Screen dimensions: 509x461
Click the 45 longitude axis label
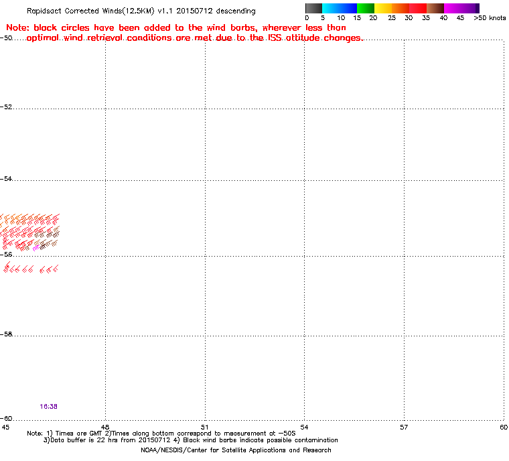(x=5, y=427)
